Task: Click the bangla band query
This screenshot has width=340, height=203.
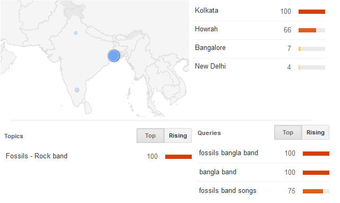Action: [x=218, y=172]
